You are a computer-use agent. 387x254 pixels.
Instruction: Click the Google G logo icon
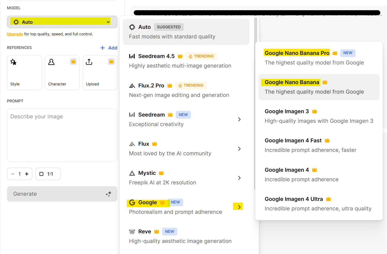click(132, 202)
